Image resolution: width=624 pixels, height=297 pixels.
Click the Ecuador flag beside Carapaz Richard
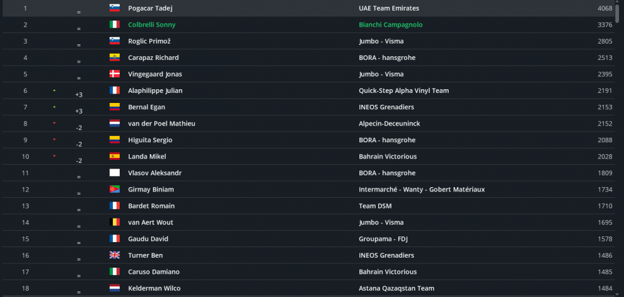pos(115,57)
